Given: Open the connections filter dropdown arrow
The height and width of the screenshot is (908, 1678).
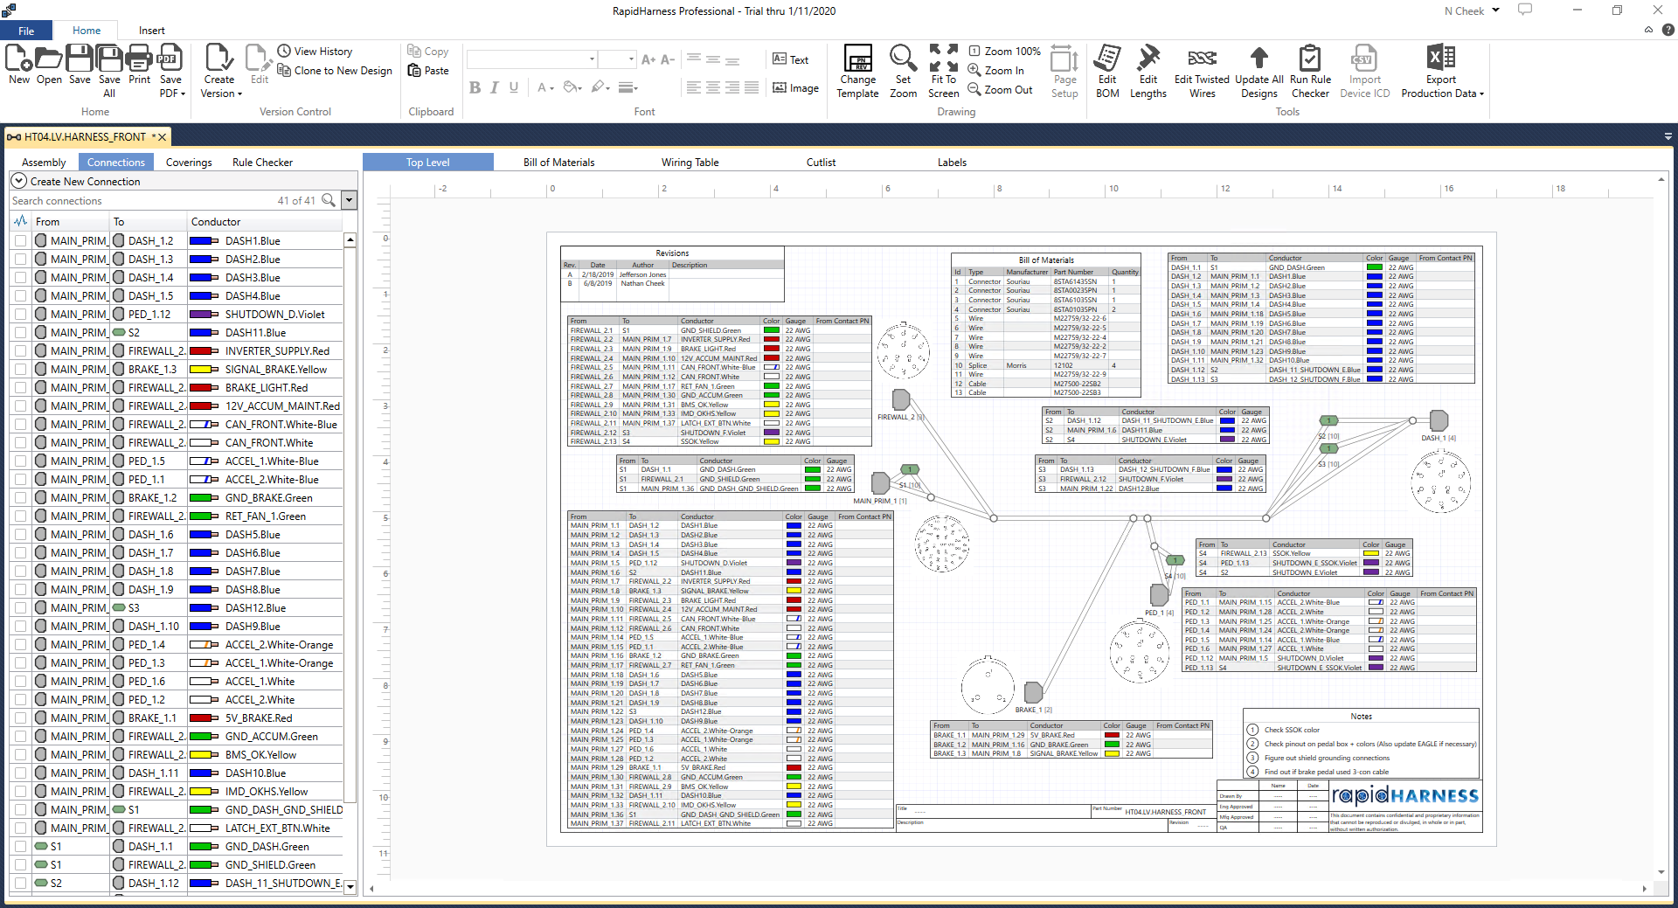Looking at the screenshot, I should [x=349, y=200].
